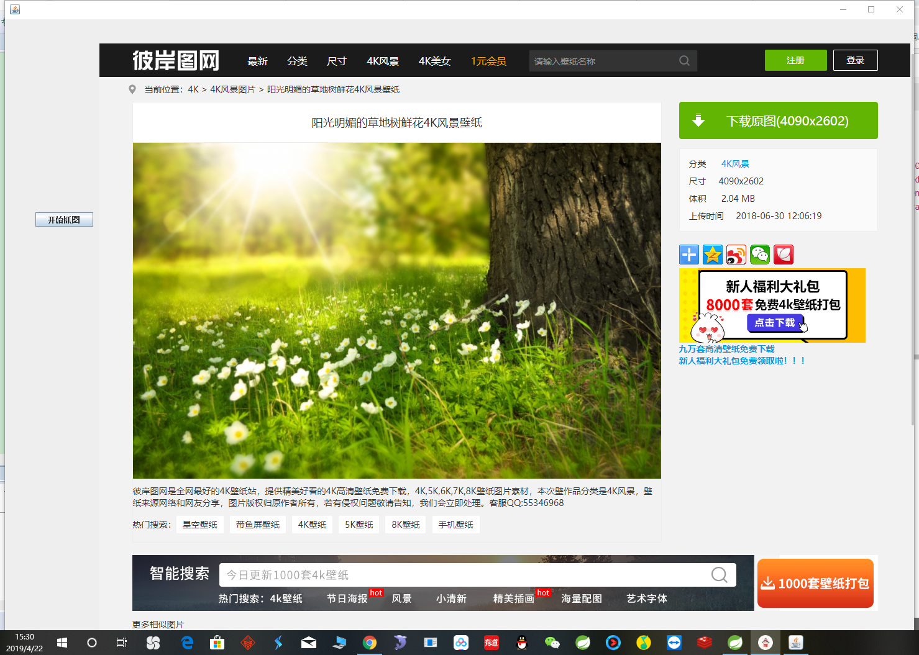Share to Weibo via the red eye icon
The width and height of the screenshot is (919, 655).
pyautogui.click(x=736, y=255)
